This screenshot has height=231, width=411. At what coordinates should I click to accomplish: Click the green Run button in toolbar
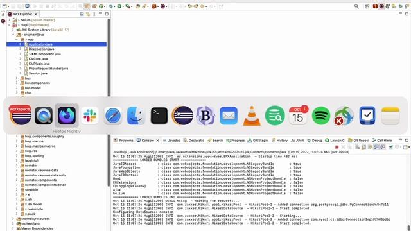point(119,6)
